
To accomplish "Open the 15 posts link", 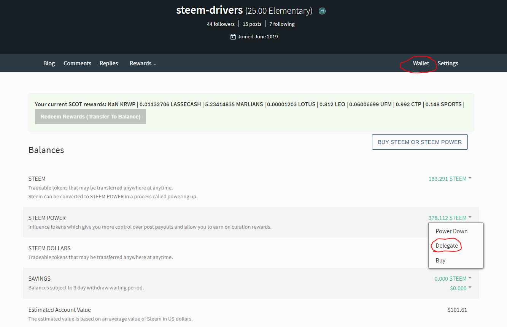I will coord(252,24).
